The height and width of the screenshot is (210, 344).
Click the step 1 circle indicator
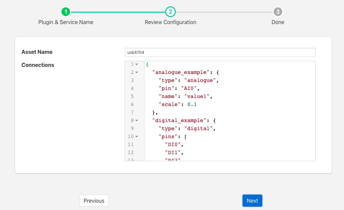point(66,12)
